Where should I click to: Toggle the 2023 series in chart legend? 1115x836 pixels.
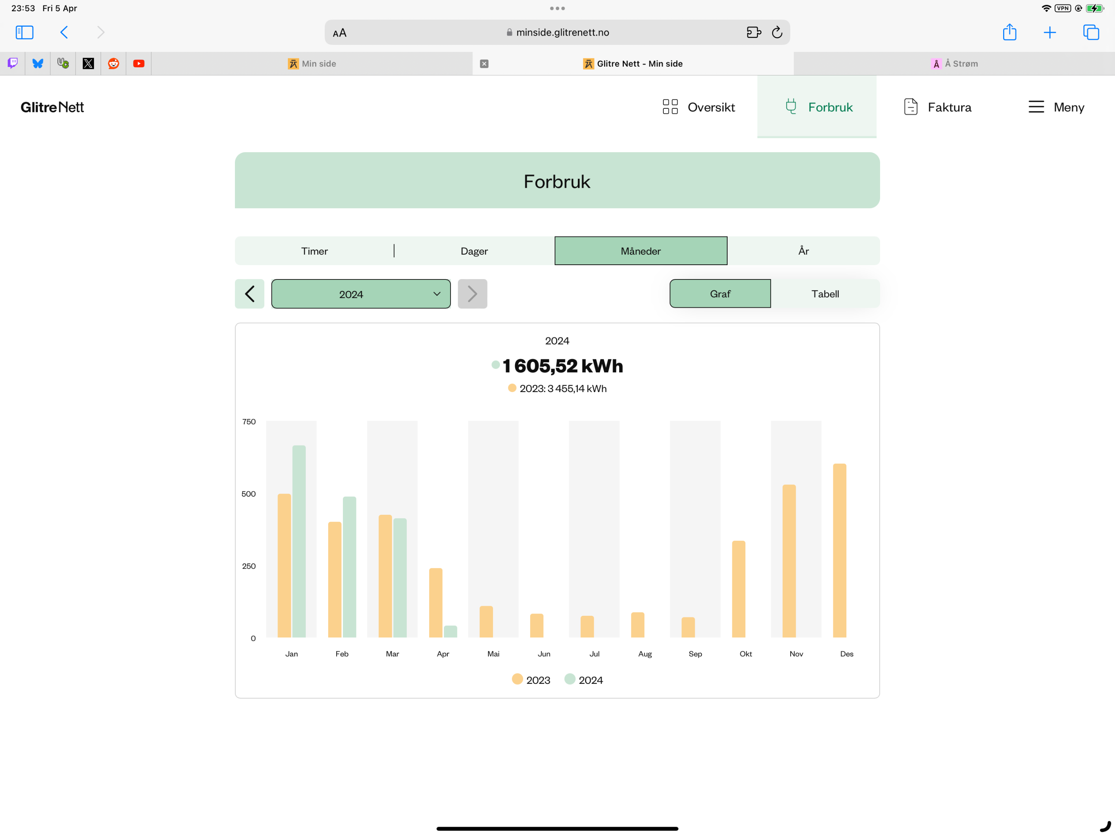[x=531, y=680]
